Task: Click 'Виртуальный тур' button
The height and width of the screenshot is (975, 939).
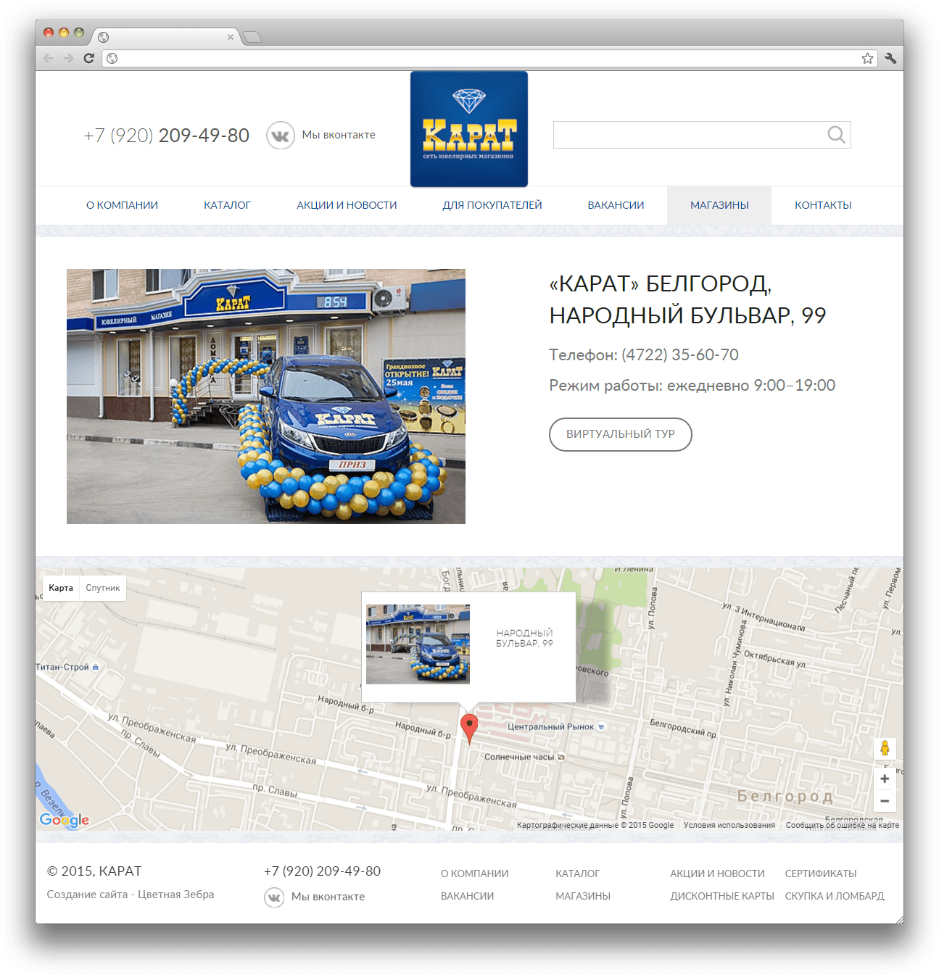Action: [621, 434]
